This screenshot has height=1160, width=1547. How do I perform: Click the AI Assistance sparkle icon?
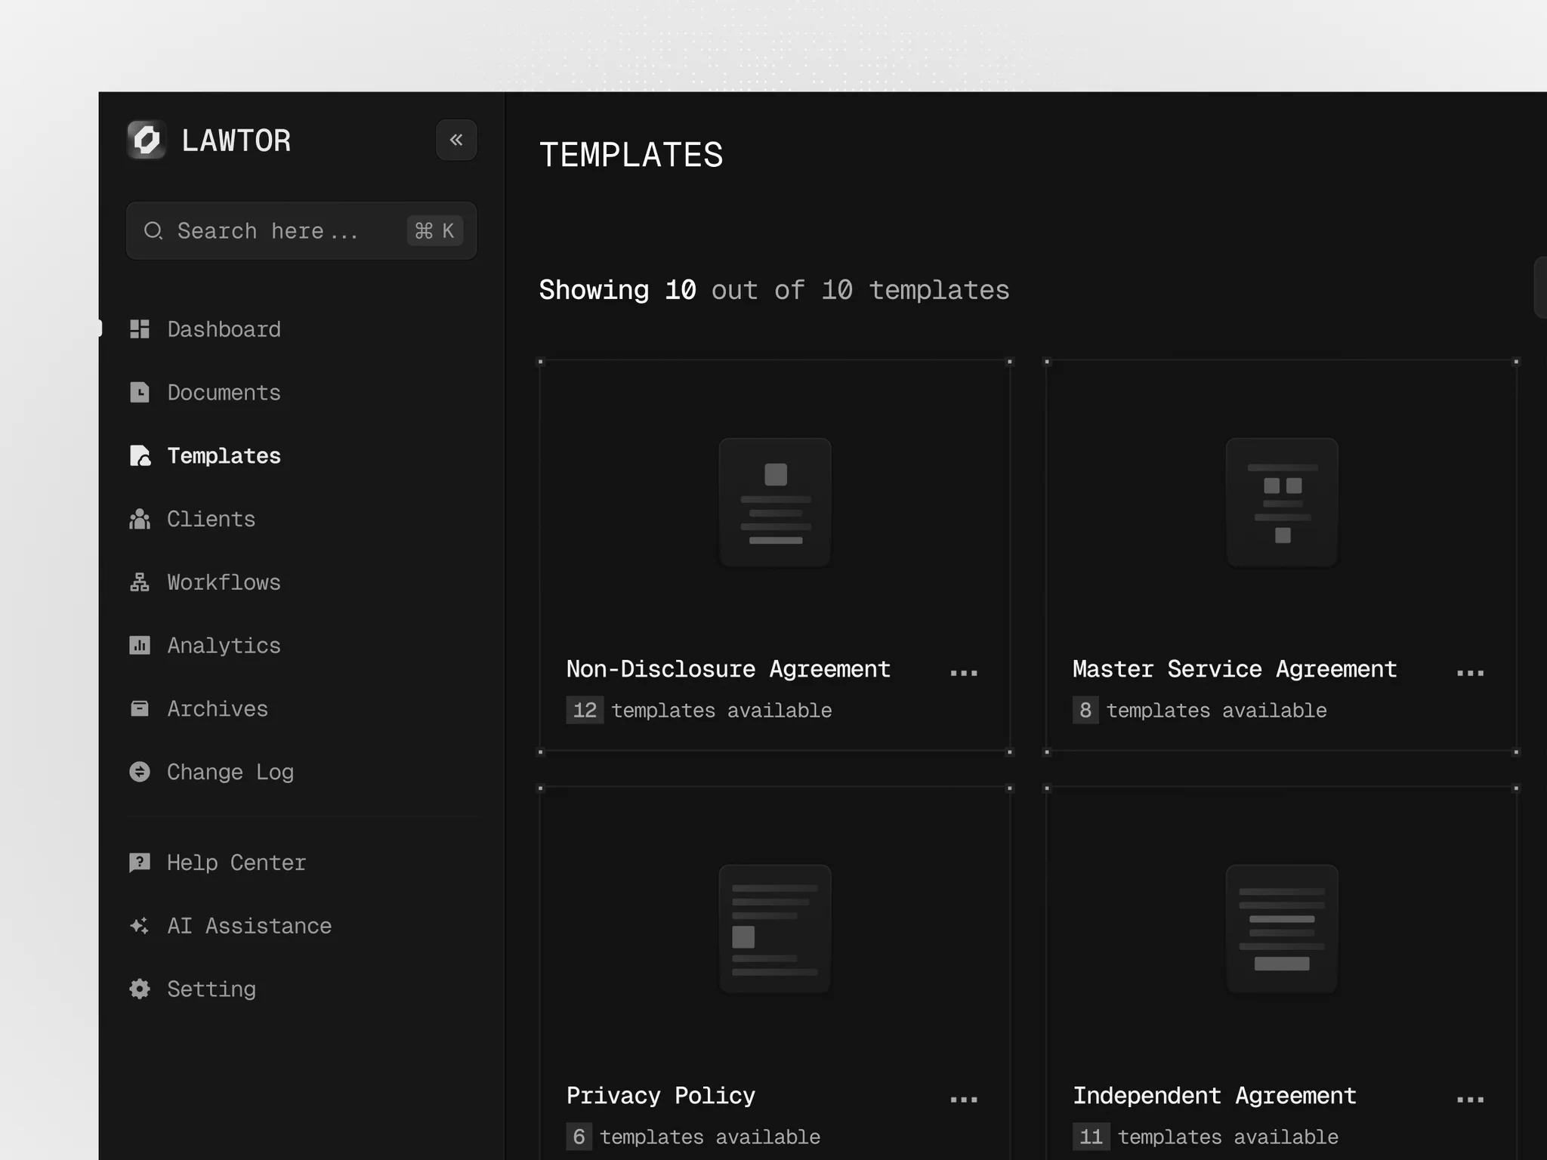pyautogui.click(x=140, y=926)
